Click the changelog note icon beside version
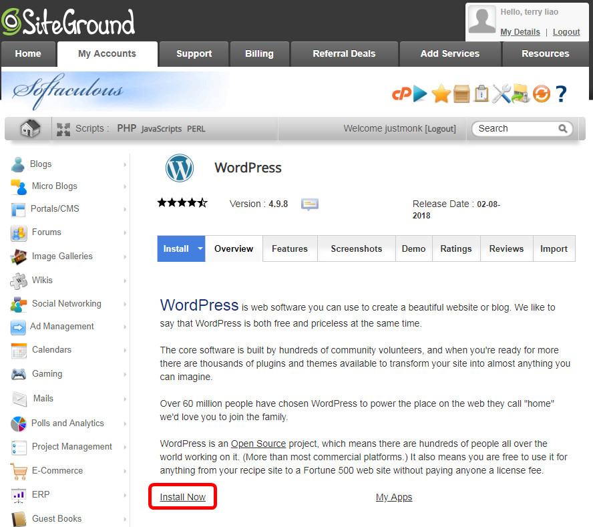Image resolution: width=593 pixels, height=527 pixels. (x=310, y=204)
